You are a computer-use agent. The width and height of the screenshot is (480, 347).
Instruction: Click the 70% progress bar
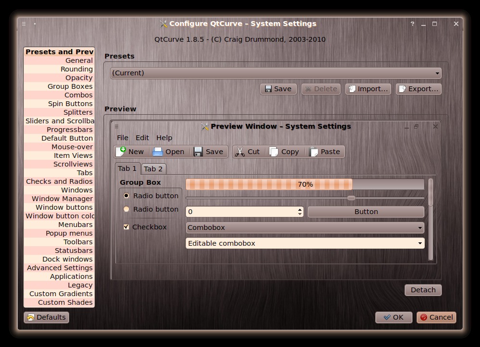click(305, 184)
